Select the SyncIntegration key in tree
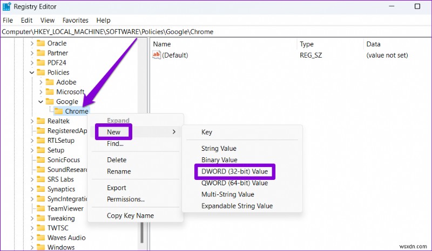Screen dimensions: 432x251 click(67, 199)
